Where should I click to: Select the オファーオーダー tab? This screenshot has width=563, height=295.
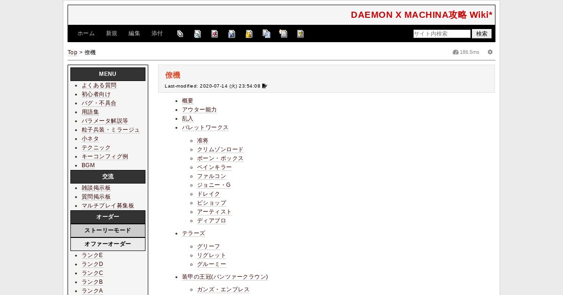click(x=108, y=244)
